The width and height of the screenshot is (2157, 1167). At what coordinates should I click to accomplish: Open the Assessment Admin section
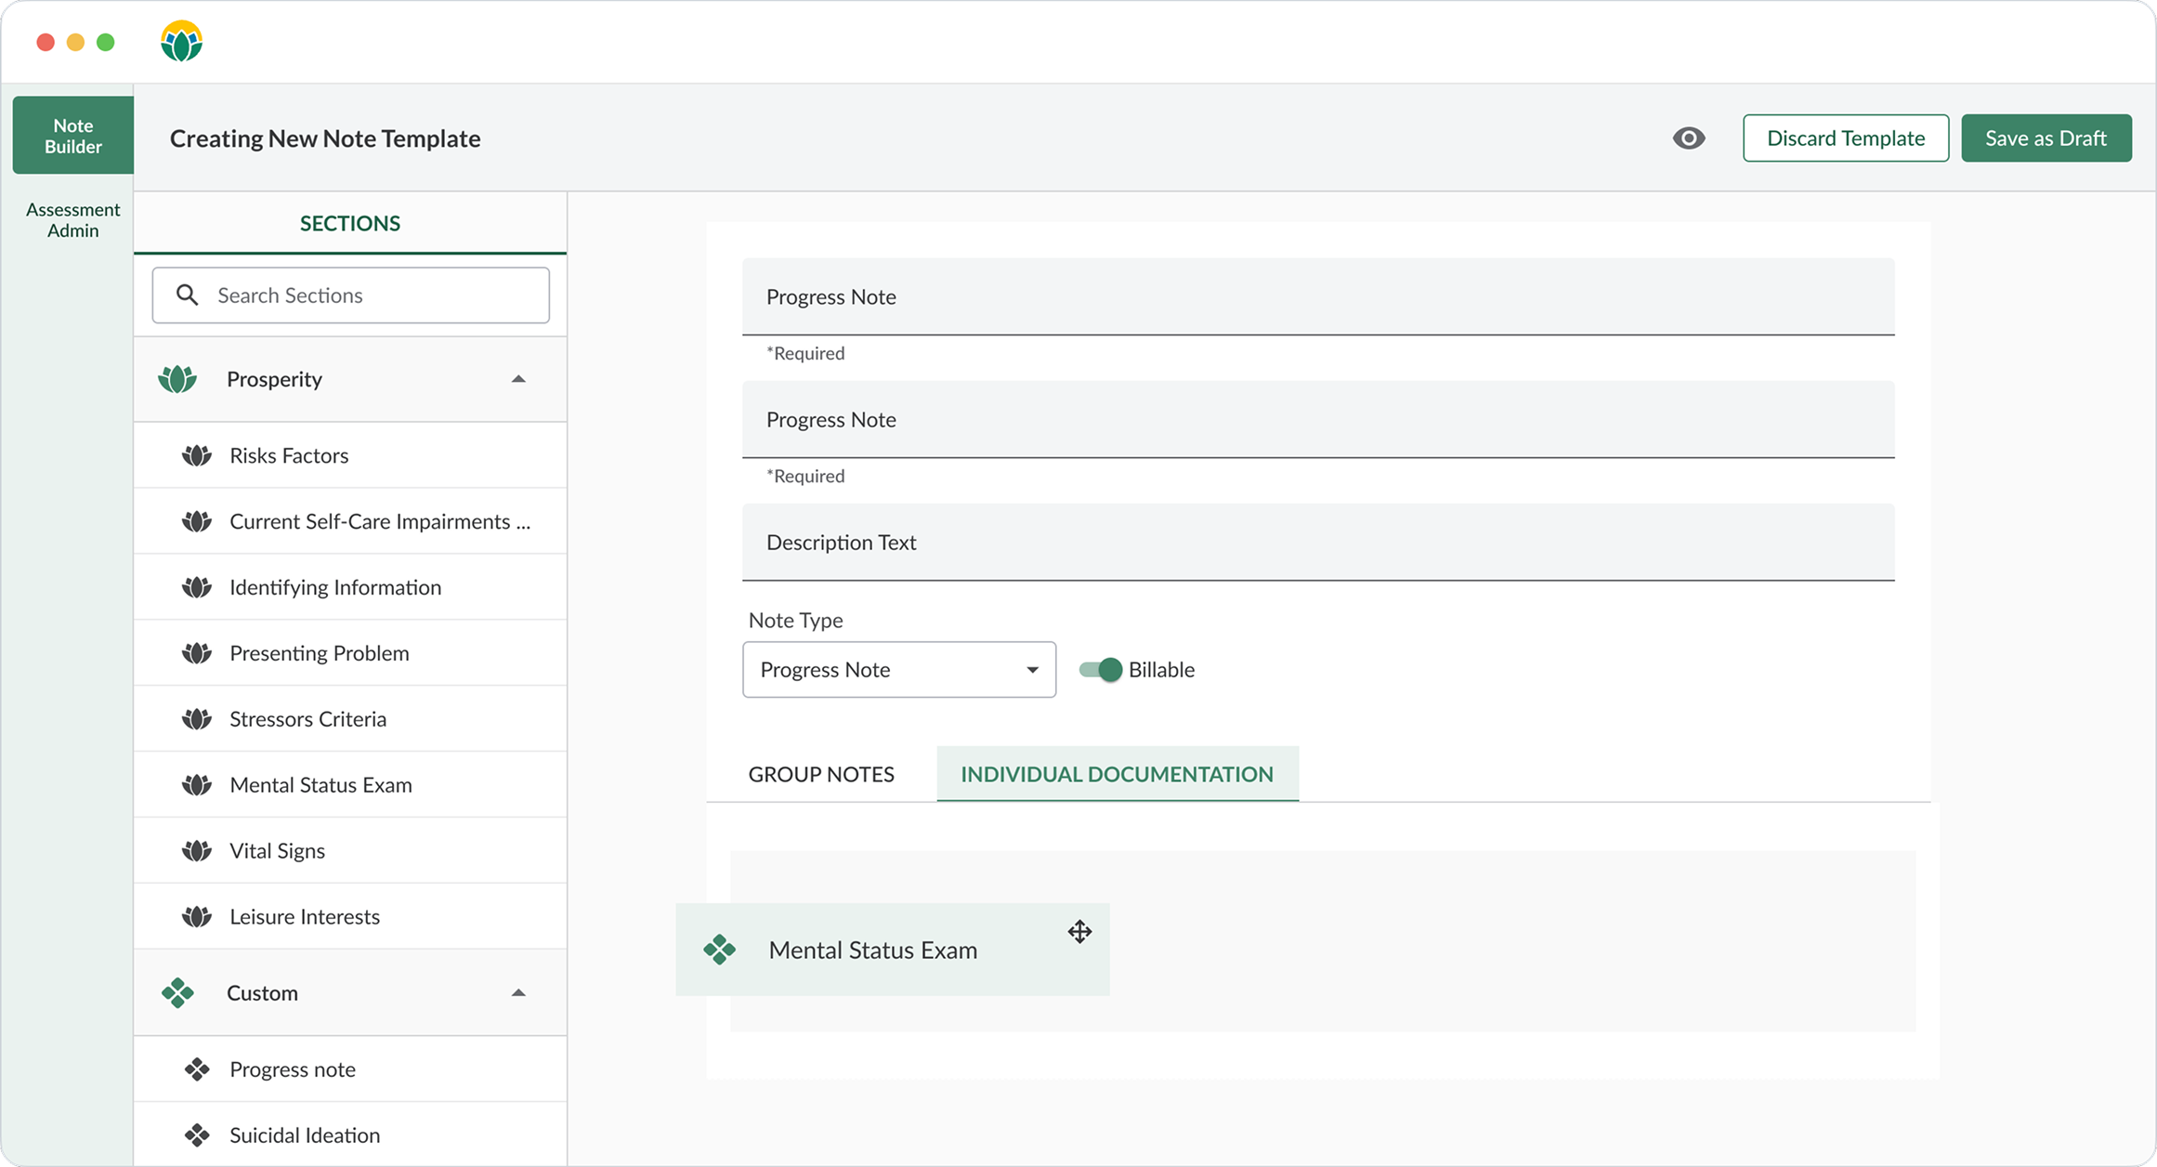[72, 220]
